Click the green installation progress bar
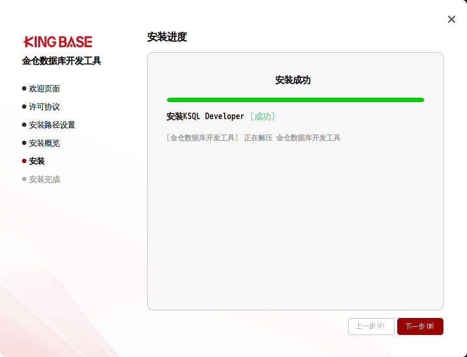 [x=295, y=100]
